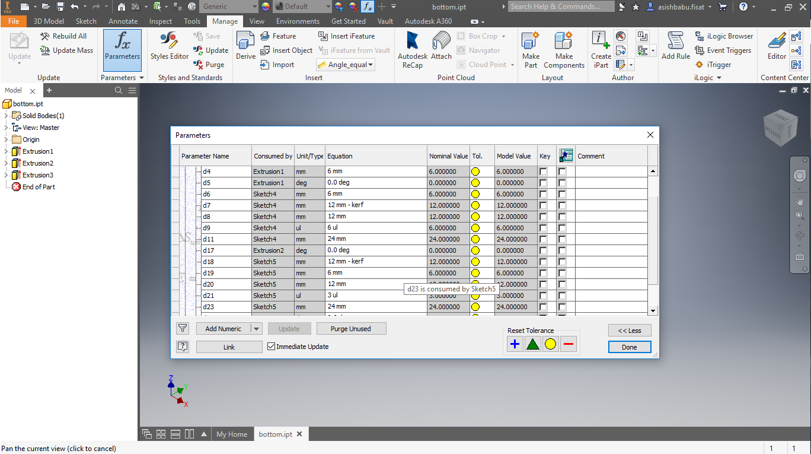This screenshot has height=454, width=811.
Task: Click the yellow tolerance indicator for d17
Action: click(475, 250)
